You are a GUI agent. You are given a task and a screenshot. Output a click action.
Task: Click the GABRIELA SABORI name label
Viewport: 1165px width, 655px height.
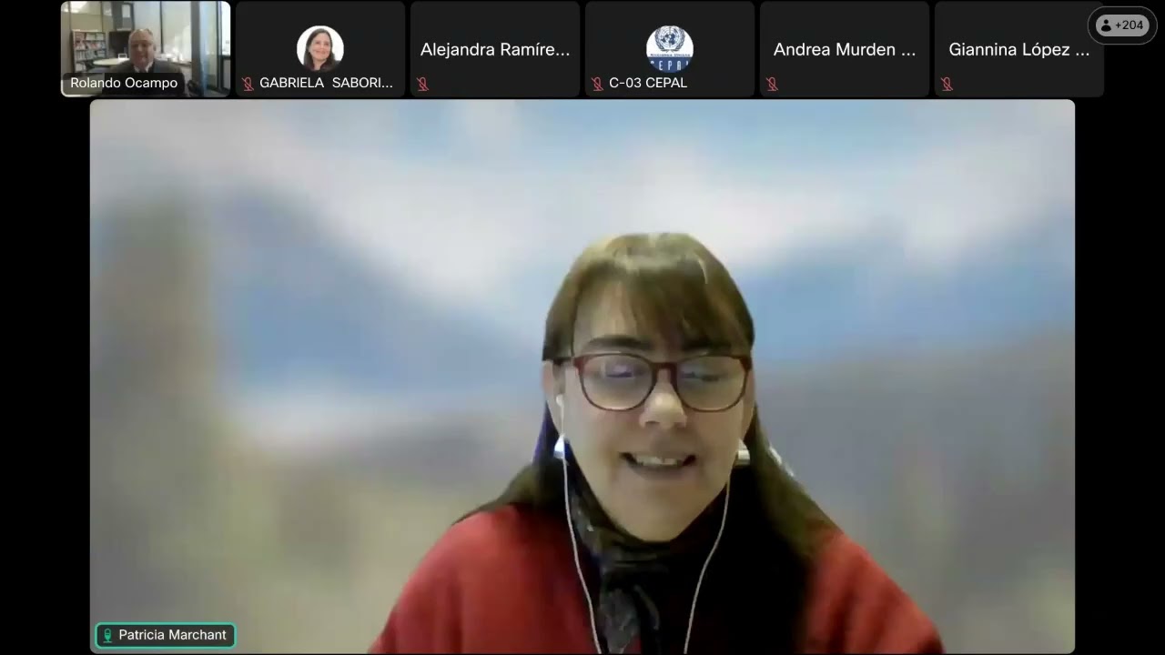[x=326, y=83]
